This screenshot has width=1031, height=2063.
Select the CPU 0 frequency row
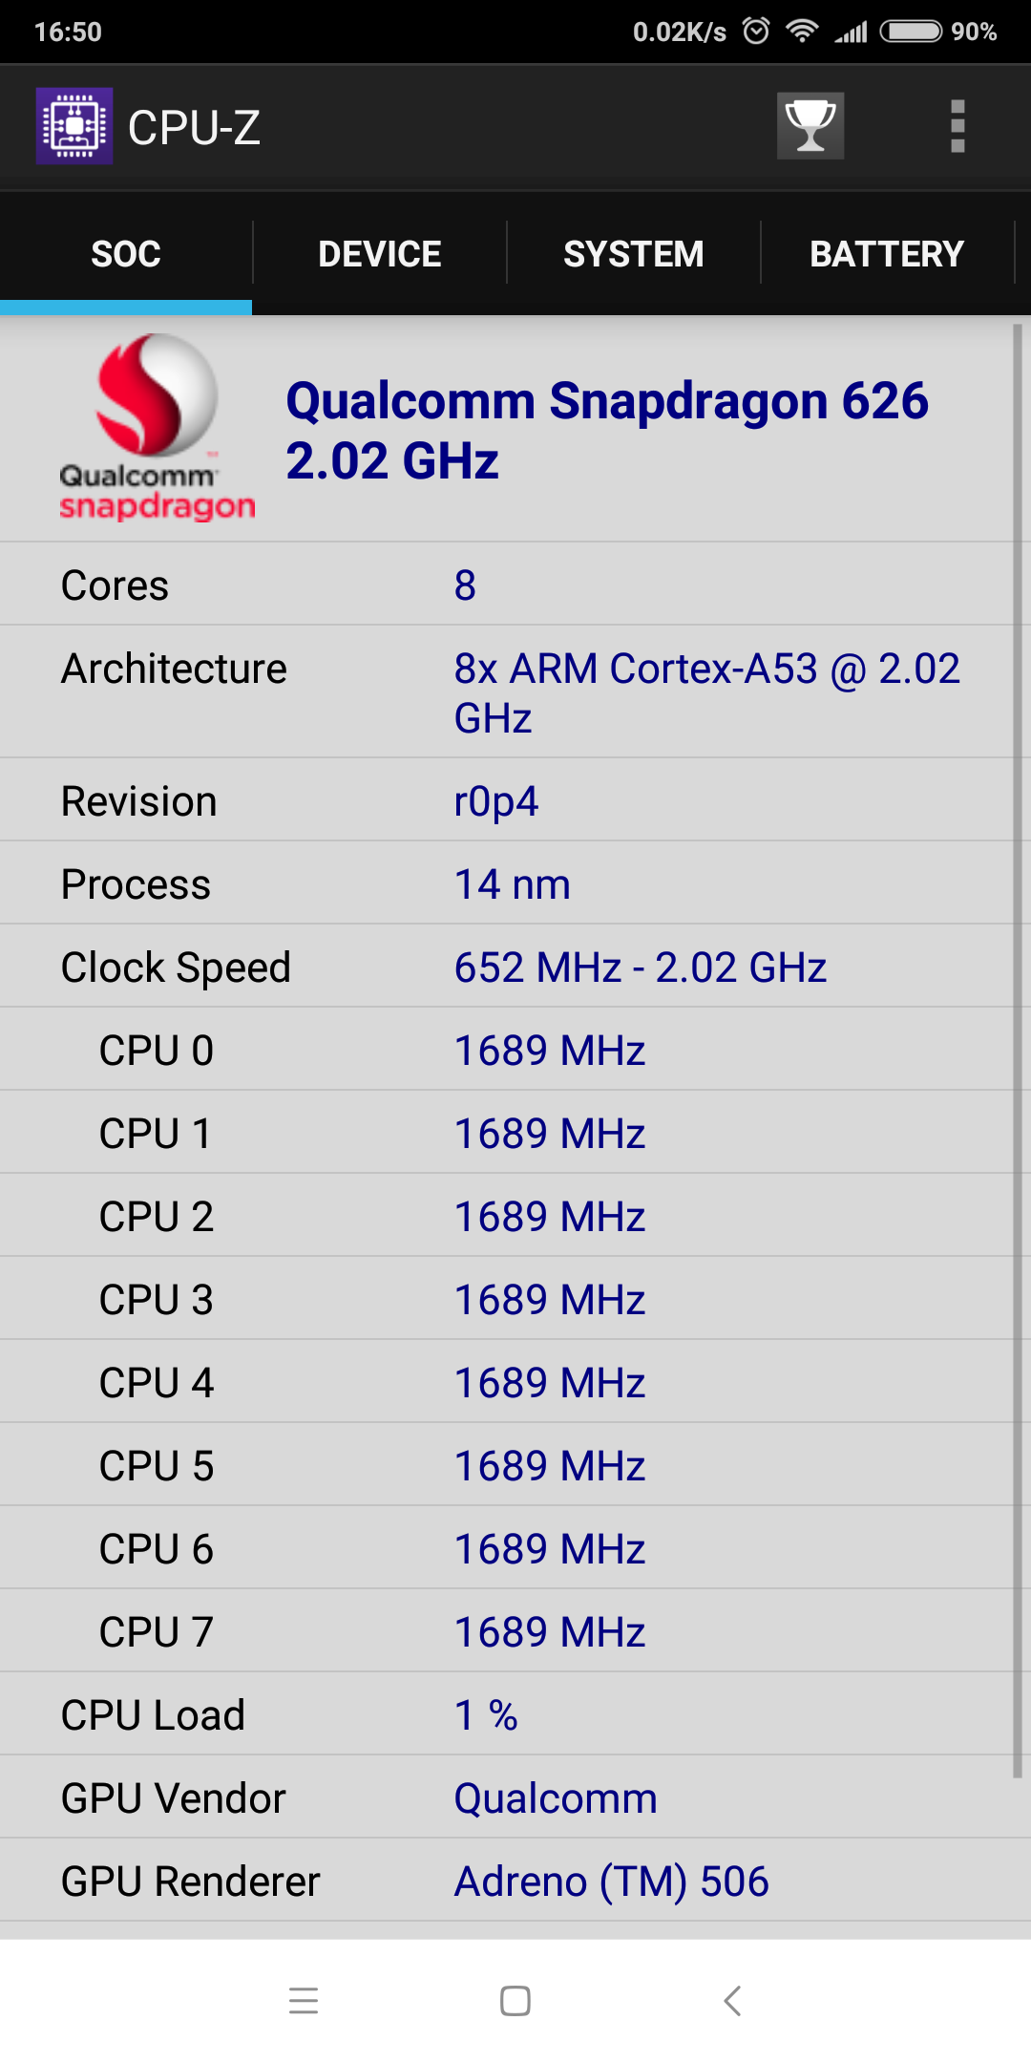506,1050
